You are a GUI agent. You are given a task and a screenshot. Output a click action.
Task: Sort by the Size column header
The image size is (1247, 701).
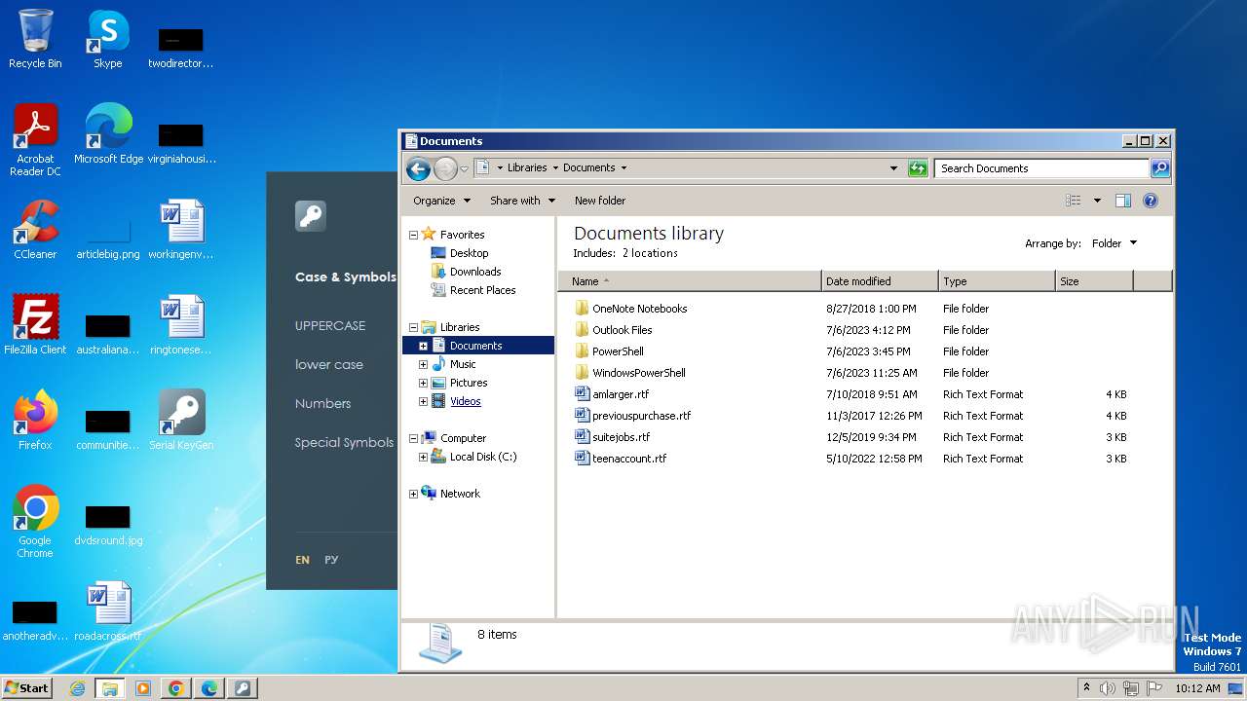[1094, 281]
